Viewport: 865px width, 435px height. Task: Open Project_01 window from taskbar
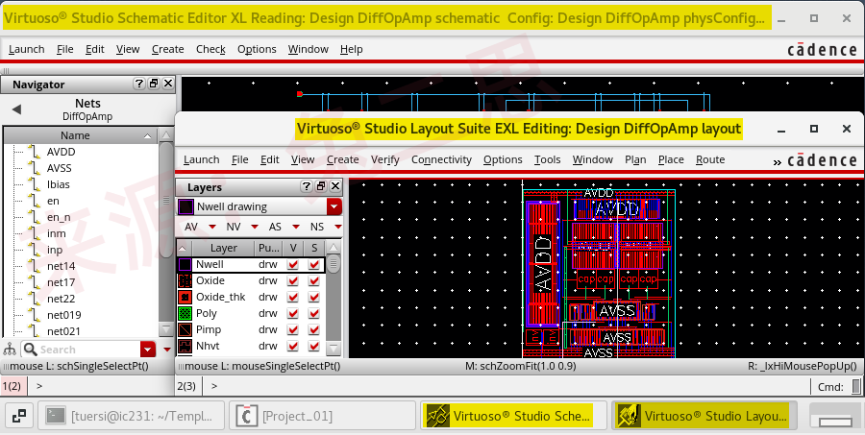tap(322, 416)
